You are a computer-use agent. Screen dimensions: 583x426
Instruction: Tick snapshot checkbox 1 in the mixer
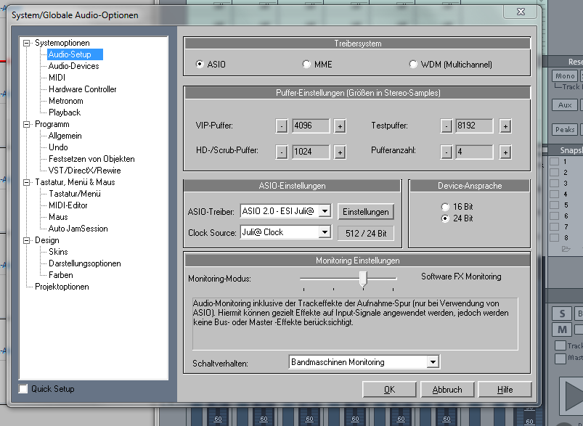(555, 161)
